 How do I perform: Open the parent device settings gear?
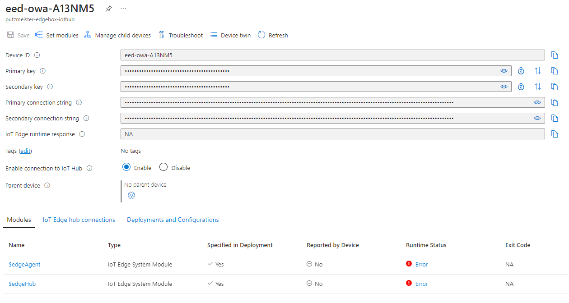[131, 195]
